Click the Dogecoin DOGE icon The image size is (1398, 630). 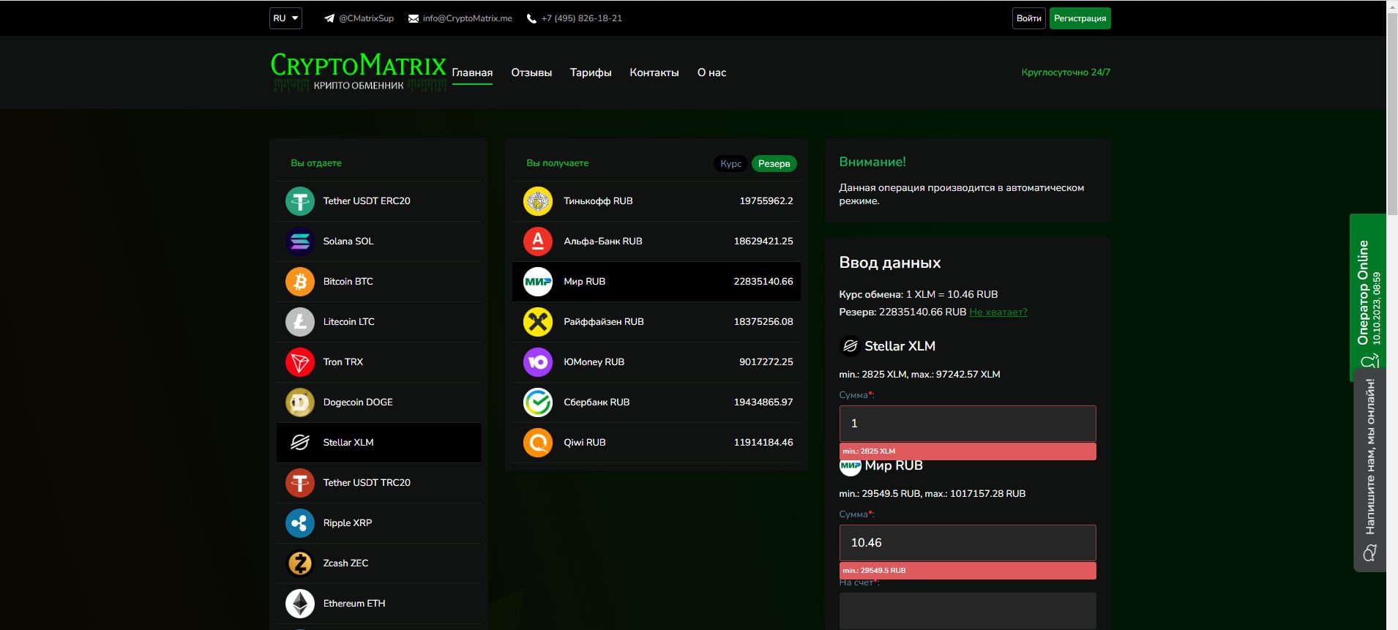click(300, 402)
